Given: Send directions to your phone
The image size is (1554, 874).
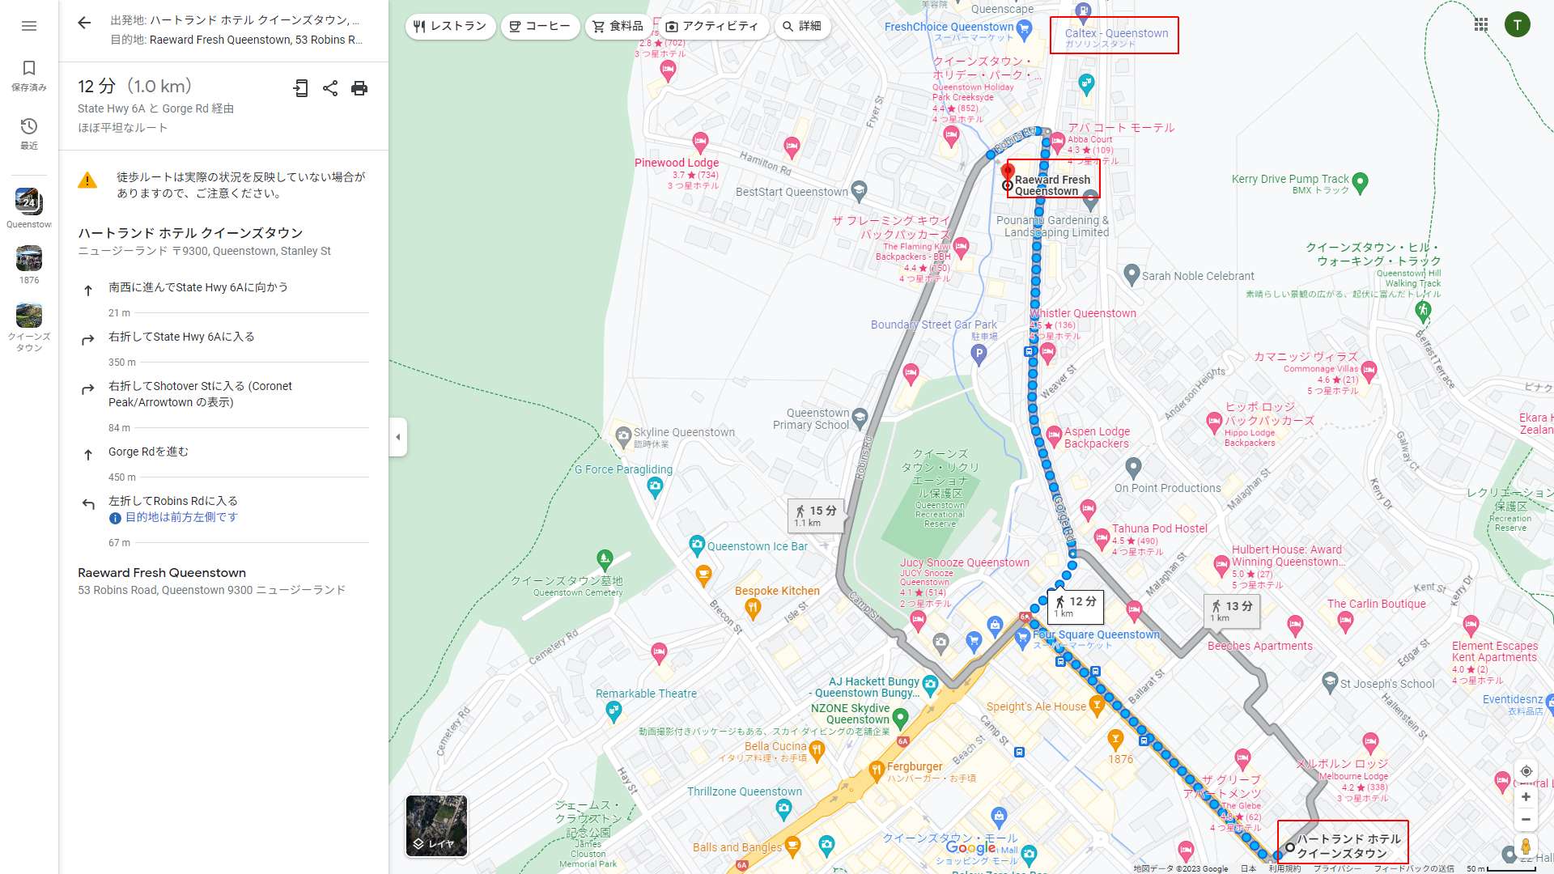Looking at the screenshot, I should click(x=300, y=88).
